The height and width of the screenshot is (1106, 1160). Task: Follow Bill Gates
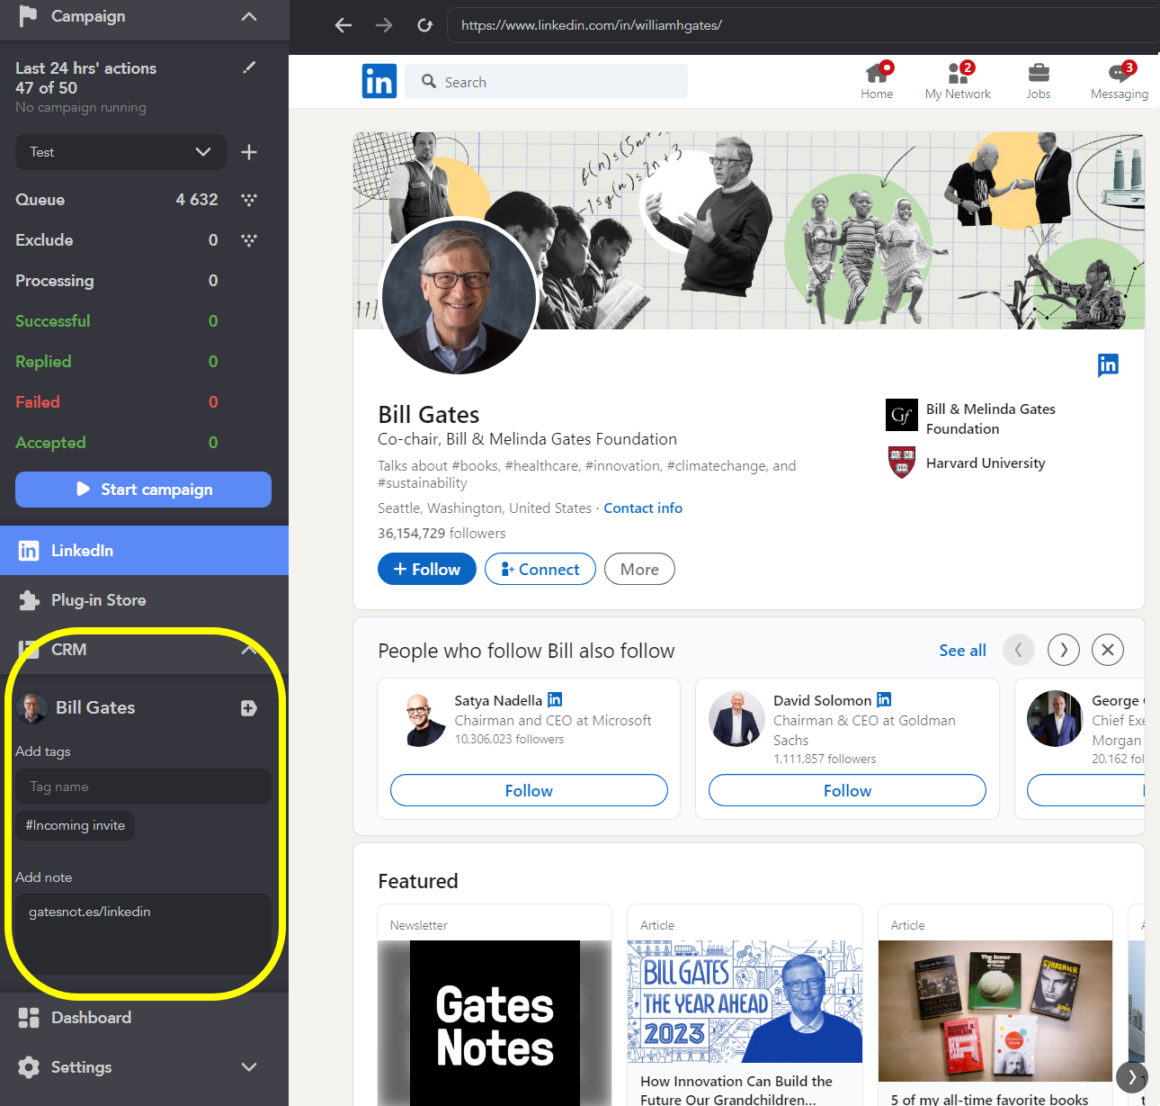[x=427, y=569]
